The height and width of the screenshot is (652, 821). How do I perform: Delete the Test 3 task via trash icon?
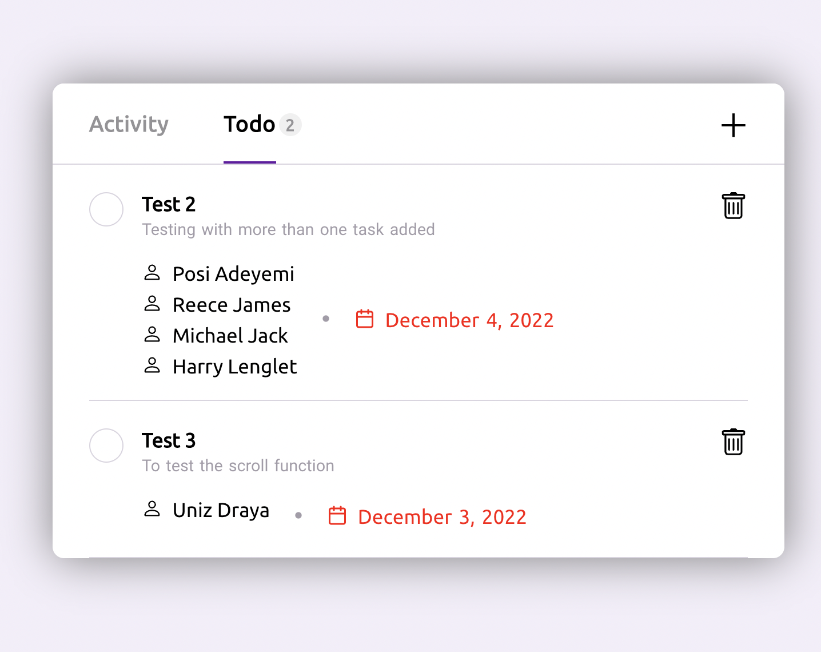pos(733,442)
